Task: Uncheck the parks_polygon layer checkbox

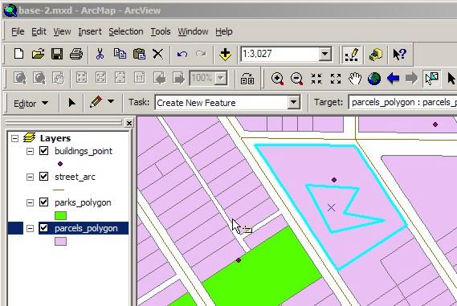Action: coord(44,202)
